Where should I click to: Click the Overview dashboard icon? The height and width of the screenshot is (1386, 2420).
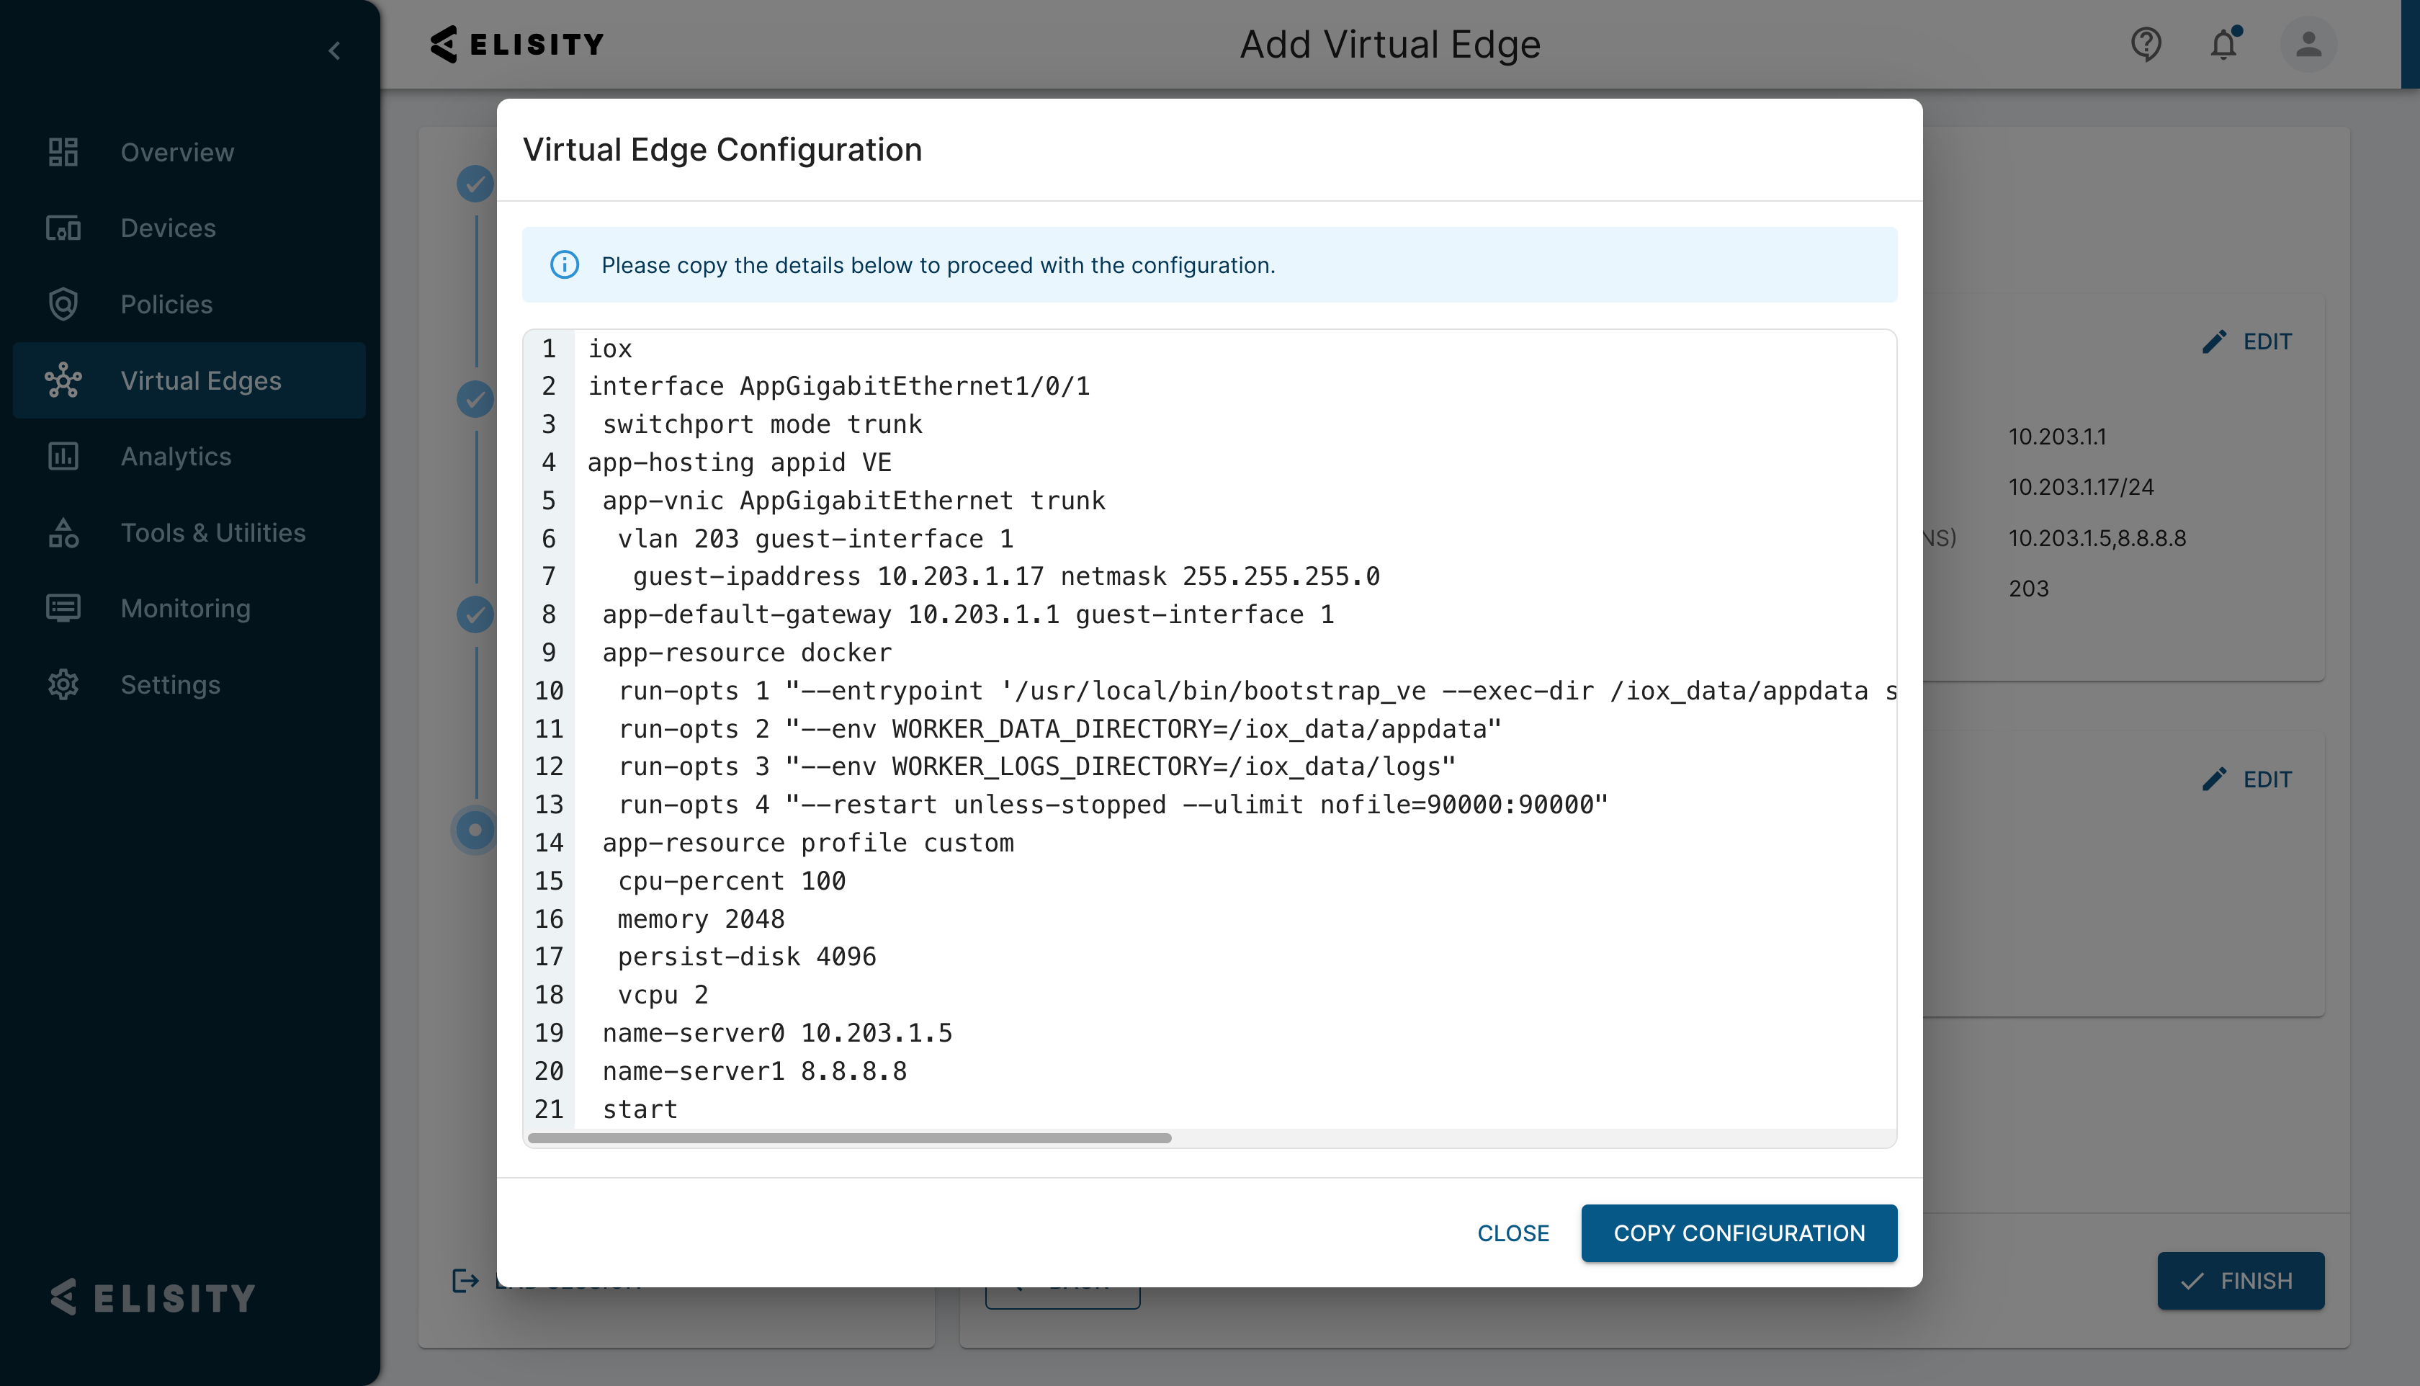tap(63, 152)
